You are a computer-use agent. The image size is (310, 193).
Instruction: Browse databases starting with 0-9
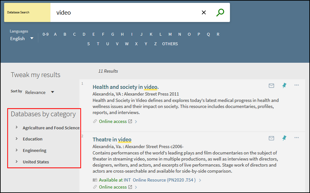tap(46, 34)
